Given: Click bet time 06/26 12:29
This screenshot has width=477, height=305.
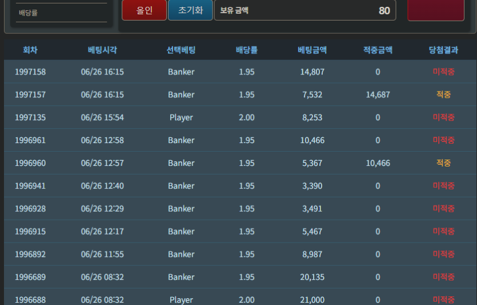Looking at the screenshot, I should (x=102, y=209).
